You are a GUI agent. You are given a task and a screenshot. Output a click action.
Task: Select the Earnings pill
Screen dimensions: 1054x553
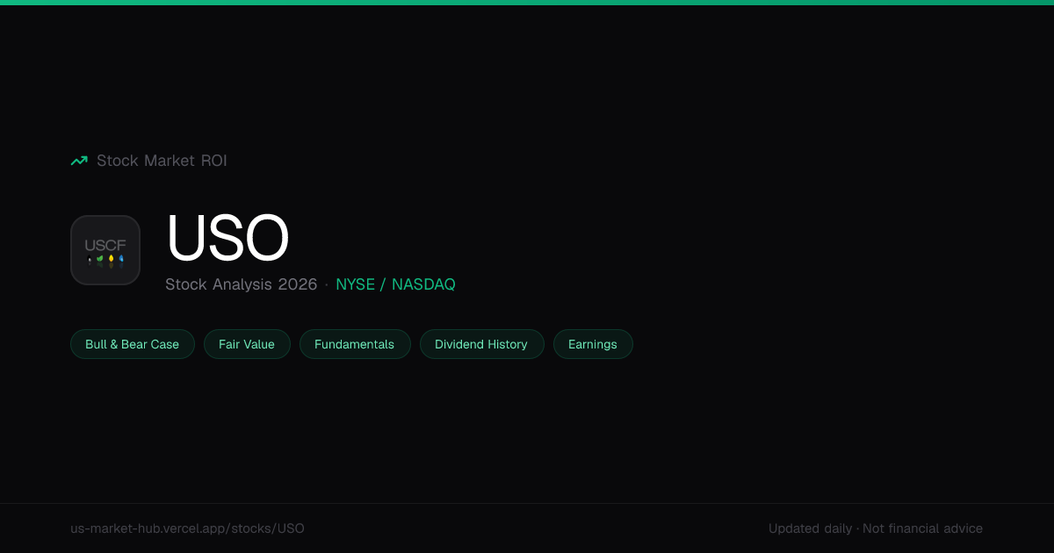pyautogui.click(x=593, y=344)
